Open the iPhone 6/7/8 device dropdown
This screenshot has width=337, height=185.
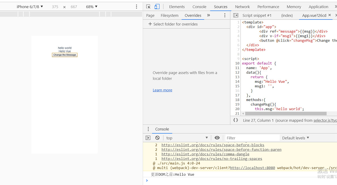[x=30, y=7]
